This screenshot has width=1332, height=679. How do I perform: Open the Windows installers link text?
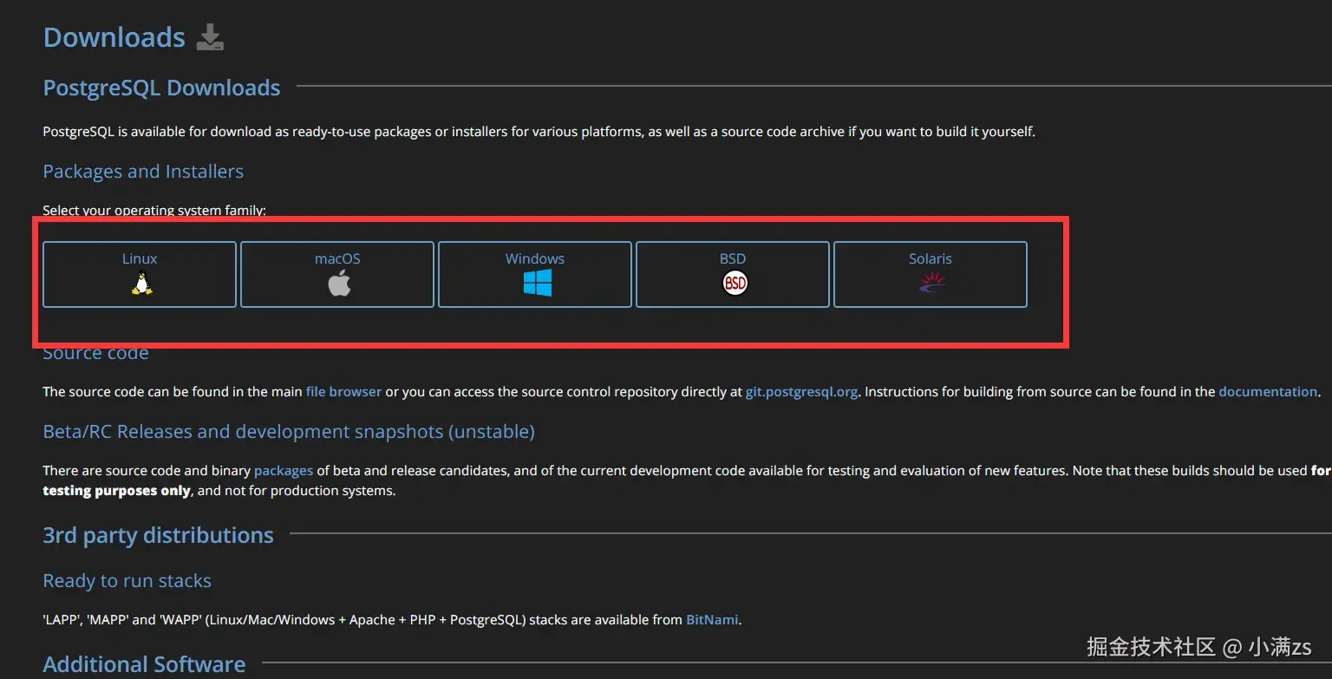(x=535, y=258)
